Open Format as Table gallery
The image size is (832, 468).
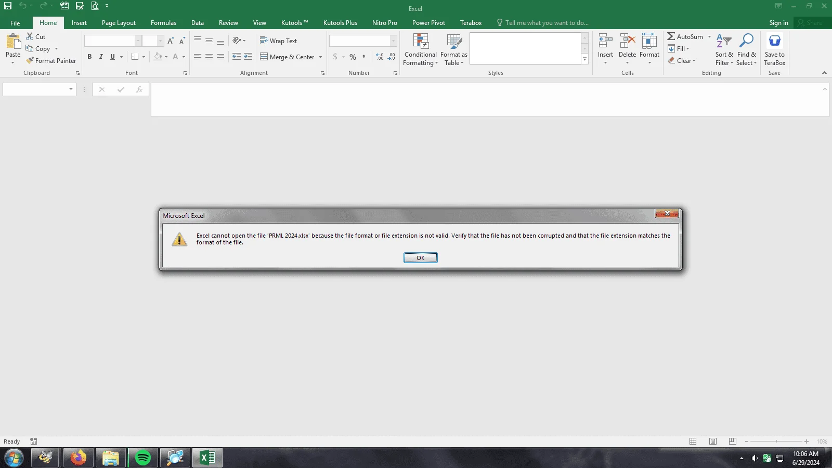(x=454, y=50)
